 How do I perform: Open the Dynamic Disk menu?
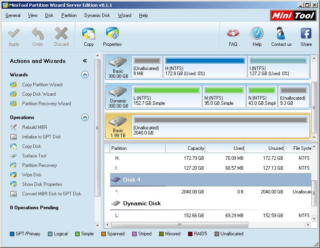click(97, 15)
